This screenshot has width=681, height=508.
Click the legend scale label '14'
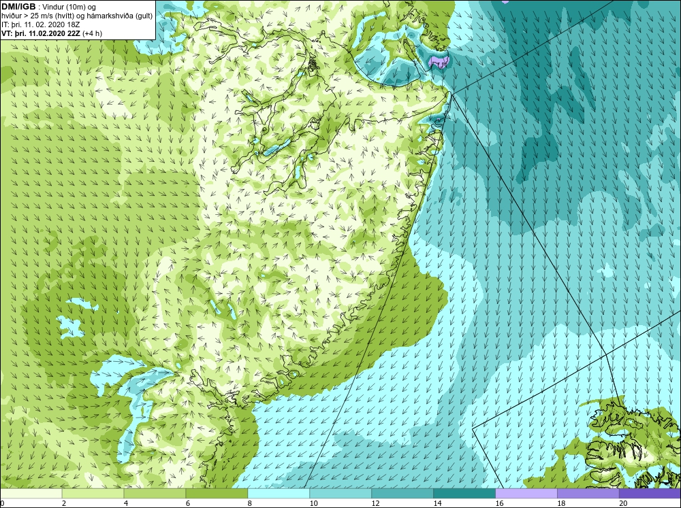437,503
